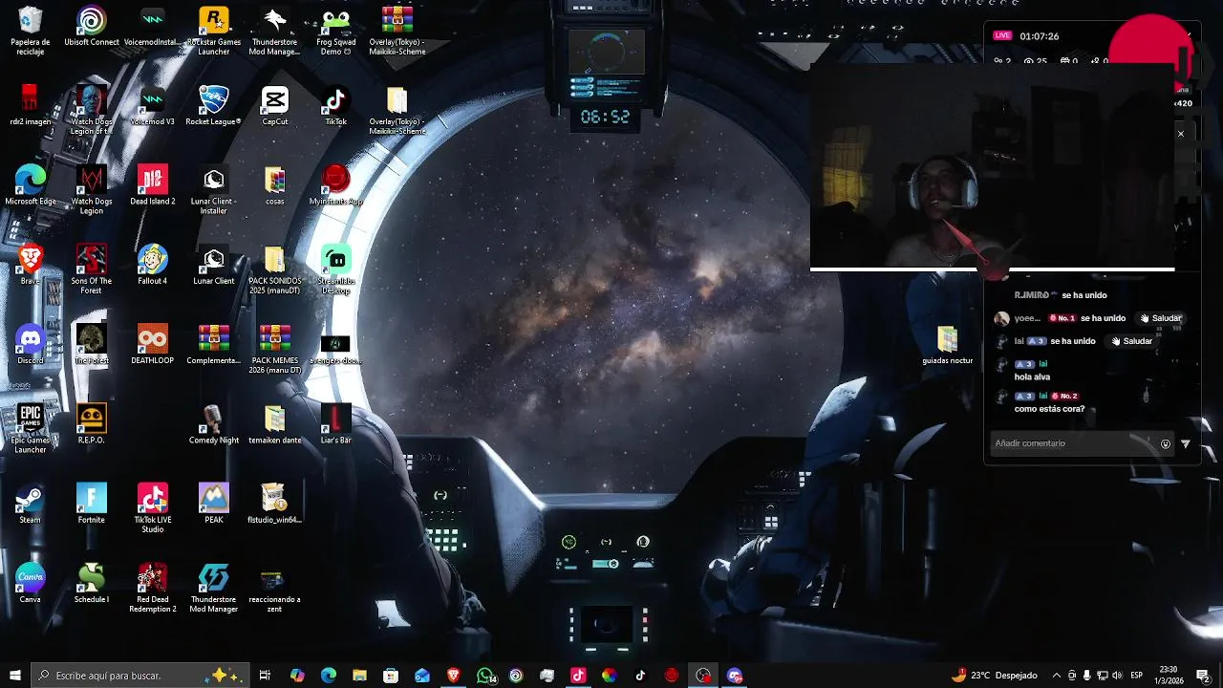Select the R.E.P.O. game icon
This screenshot has height=688, width=1223.
92,423
